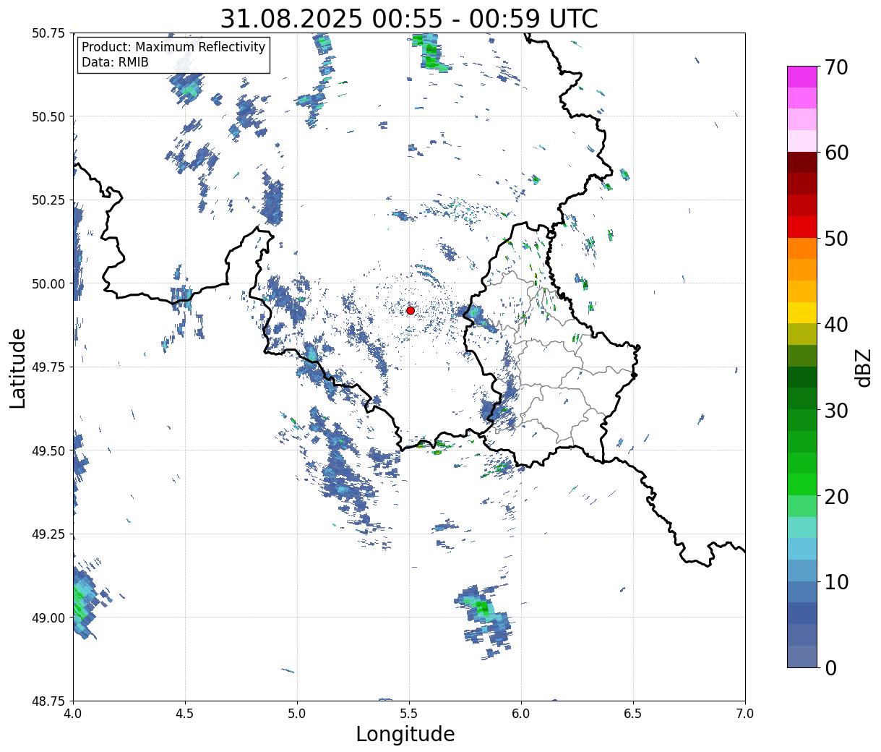881x752 pixels.
Task: Click the 20 tick label on colorbar
Action: coord(835,497)
